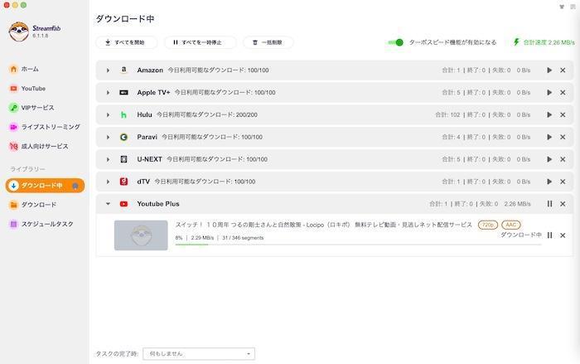Expand the dTV download group

click(x=108, y=182)
